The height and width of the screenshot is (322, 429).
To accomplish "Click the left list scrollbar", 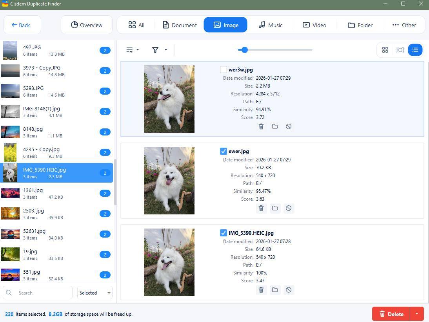I will 115,182.
